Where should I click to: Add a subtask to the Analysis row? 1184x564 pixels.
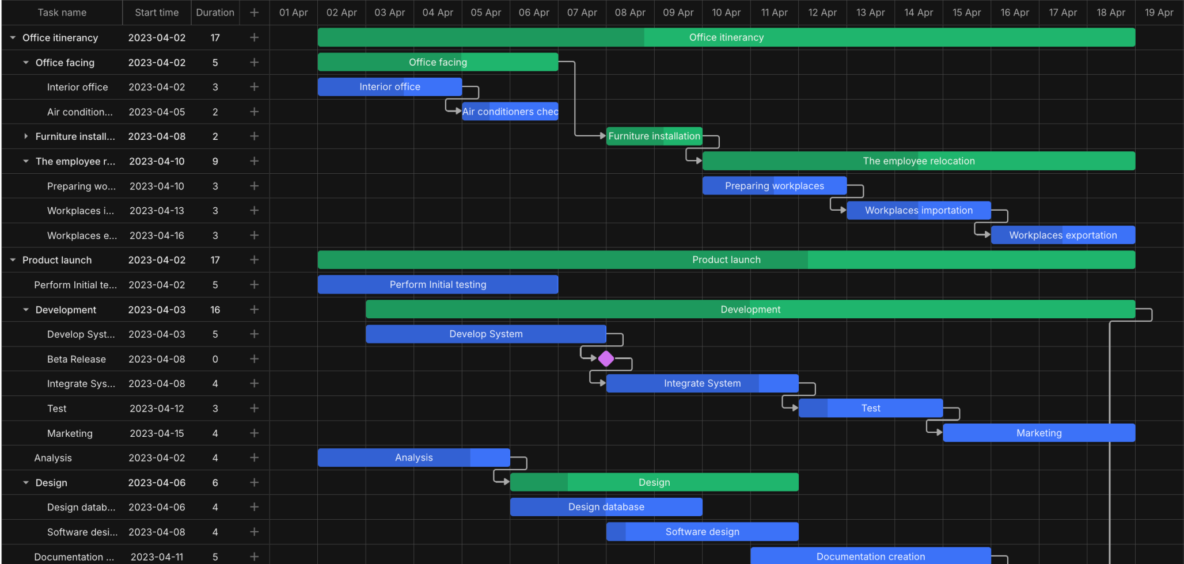tap(254, 458)
